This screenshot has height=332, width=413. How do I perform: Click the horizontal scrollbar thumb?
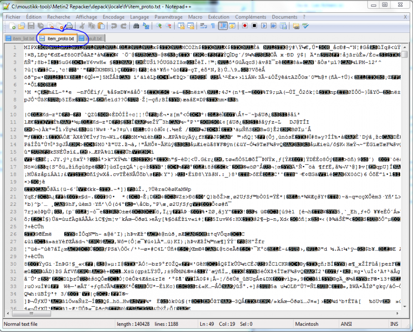(31, 313)
